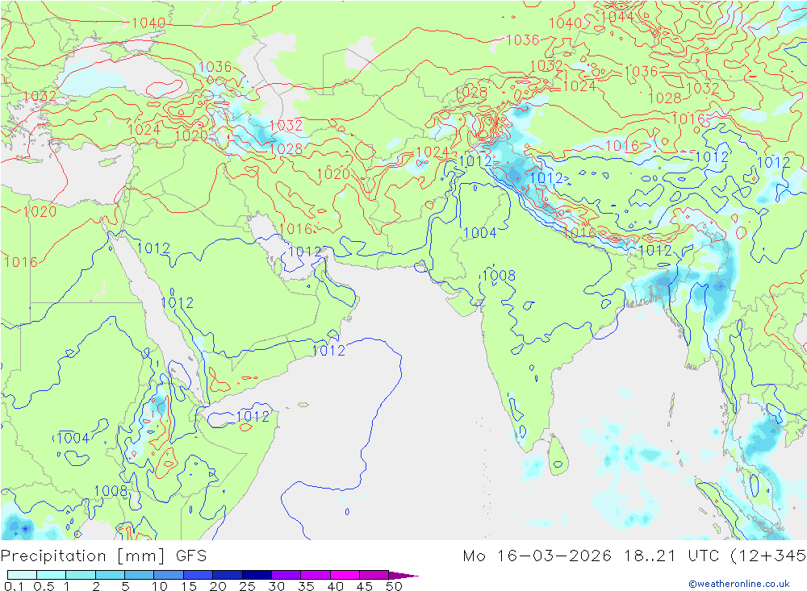Select the 40 to 45 legend swatch
807x591 pixels.
click(345, 575)
